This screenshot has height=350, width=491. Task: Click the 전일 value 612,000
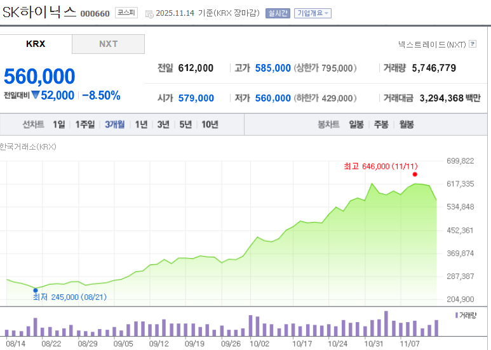click(x=196, y=68)
